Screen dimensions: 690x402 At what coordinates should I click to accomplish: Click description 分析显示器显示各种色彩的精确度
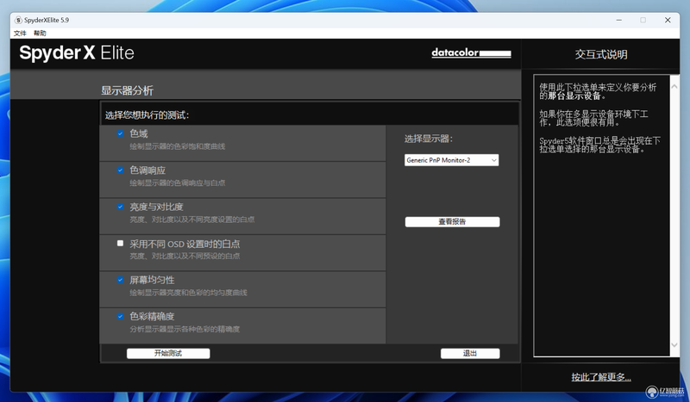pyautogui.click(x=185, y=329)
